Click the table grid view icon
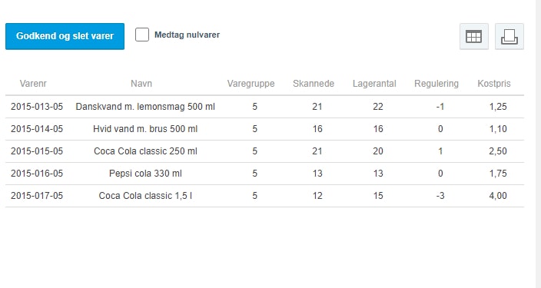Image resolution: width=541 pixels, height=288 pixels. coord(473,37)
